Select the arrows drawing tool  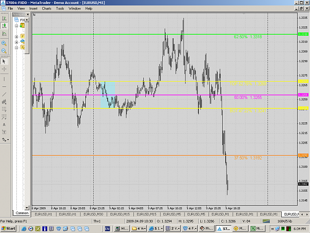point(4,140)
